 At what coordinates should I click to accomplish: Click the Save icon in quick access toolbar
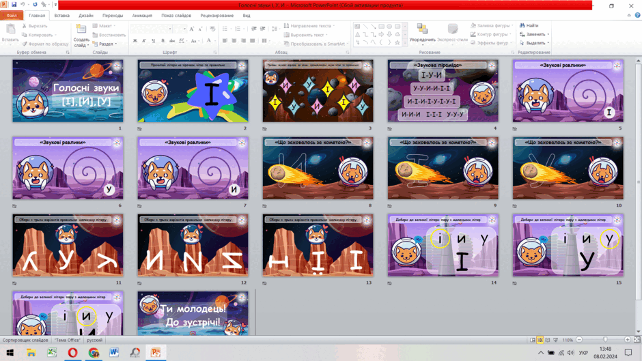pyautogui.click(x=14, y=5)
